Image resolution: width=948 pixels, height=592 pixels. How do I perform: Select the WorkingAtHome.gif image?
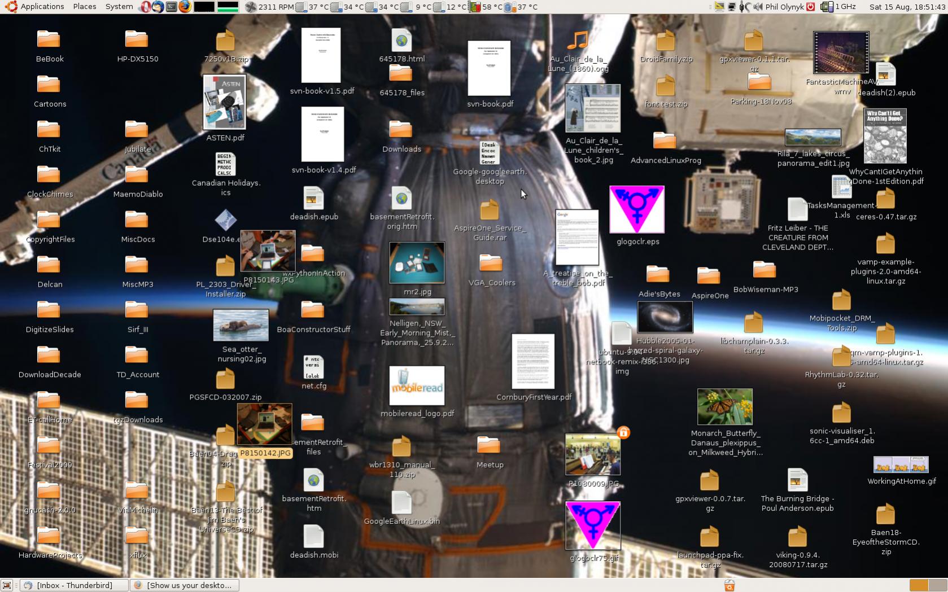click(x=901, y=471)
